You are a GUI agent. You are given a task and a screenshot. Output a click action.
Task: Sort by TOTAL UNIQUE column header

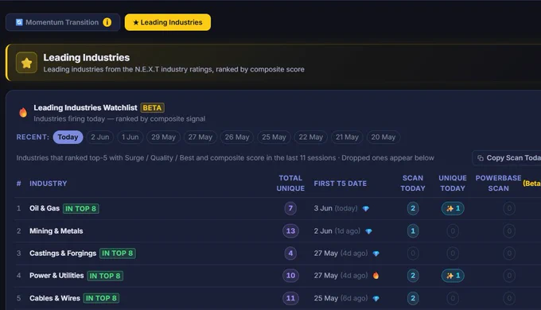point(290,183)
